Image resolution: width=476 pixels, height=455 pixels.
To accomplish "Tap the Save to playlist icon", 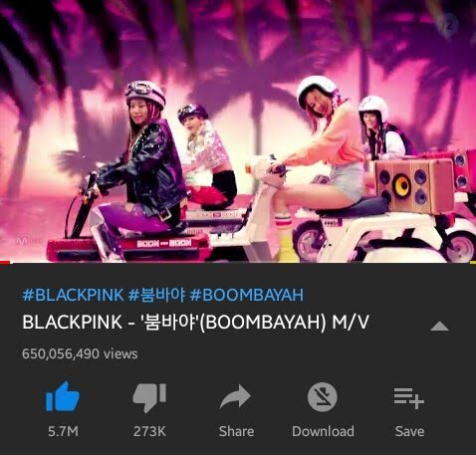I will click(409, 398).
